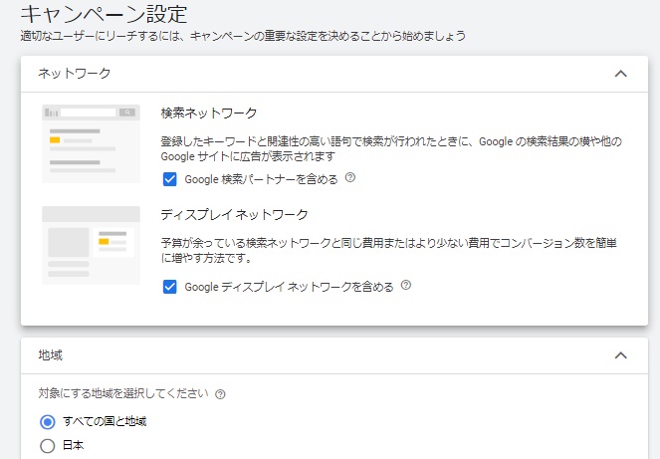This screenshot has height=459, width=660.
Task: Open help icon beside 検索パートナーを含める
Action: click(350, 177)
